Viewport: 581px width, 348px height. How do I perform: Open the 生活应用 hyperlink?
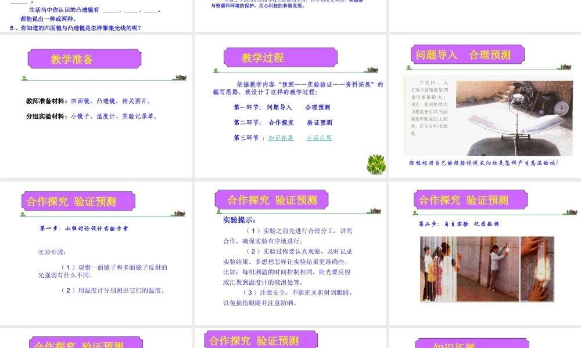(x=318, y=139)
